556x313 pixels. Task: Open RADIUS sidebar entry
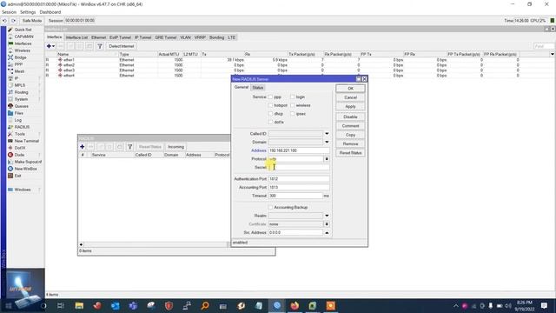22,127
